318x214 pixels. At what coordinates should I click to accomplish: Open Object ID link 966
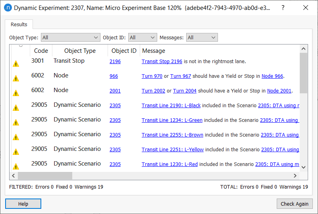point(114,76)
